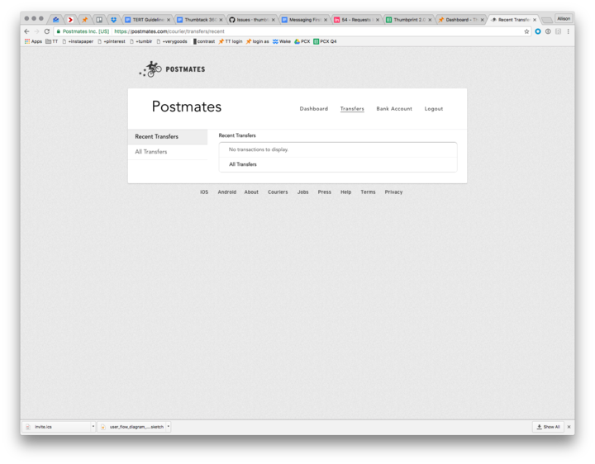
Task: Open the Transfers nav link
Action: tap(352, 109)
